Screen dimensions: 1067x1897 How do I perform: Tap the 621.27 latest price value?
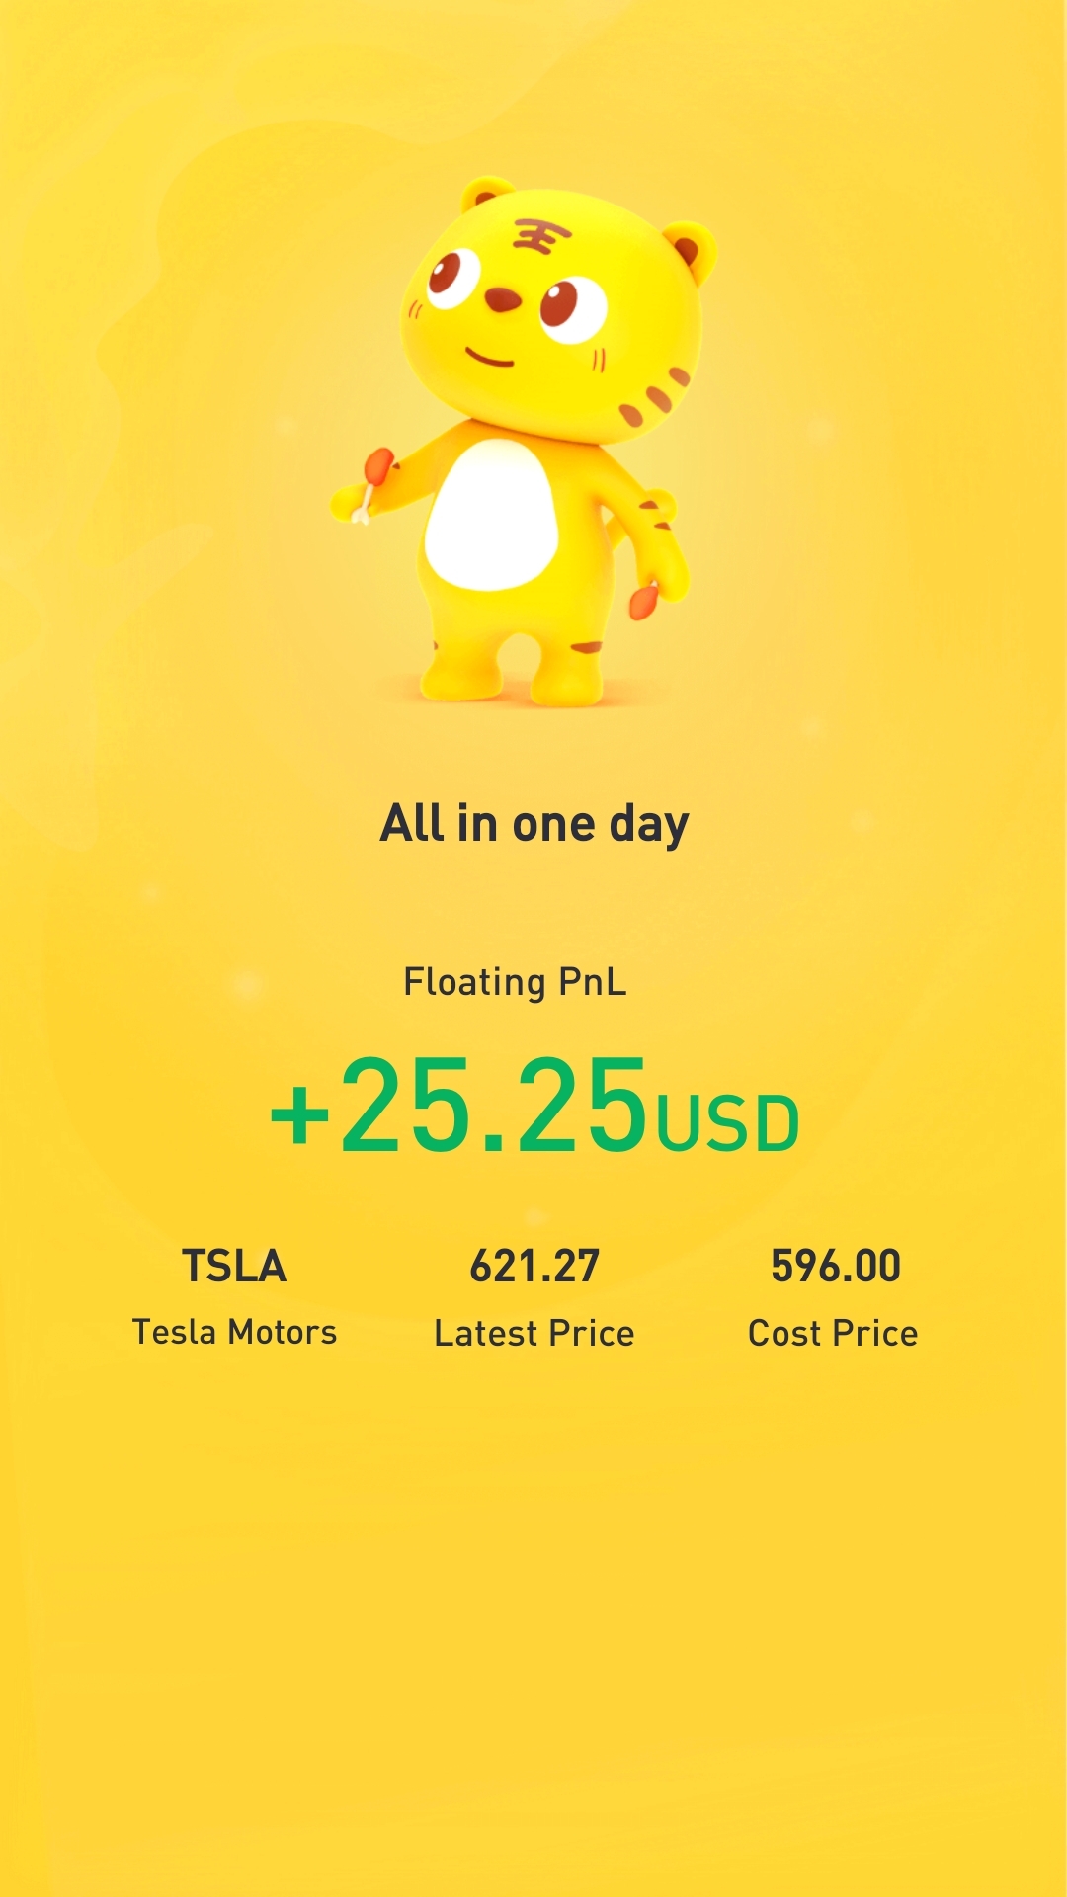point(533,1267)
